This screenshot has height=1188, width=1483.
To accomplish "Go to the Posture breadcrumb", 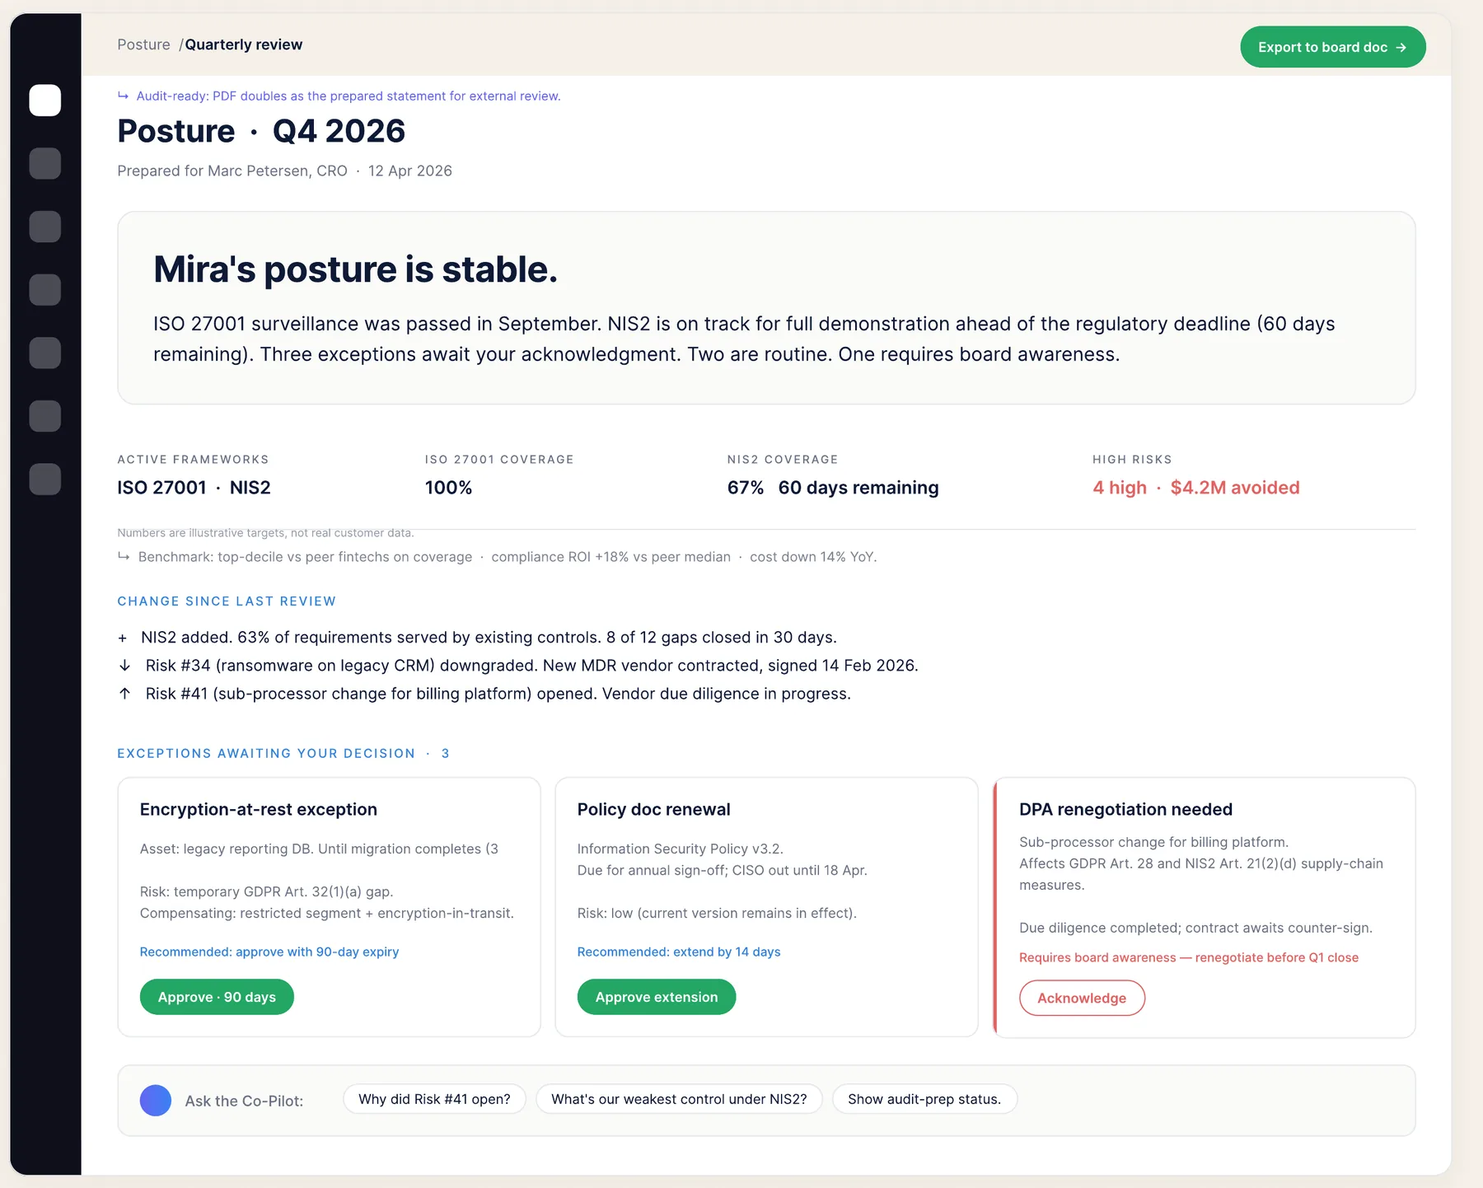I will pos(143,44).
